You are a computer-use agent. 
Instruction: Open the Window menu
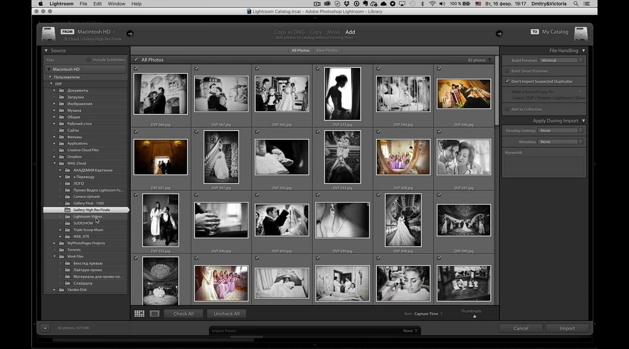[x=116, y=3]
